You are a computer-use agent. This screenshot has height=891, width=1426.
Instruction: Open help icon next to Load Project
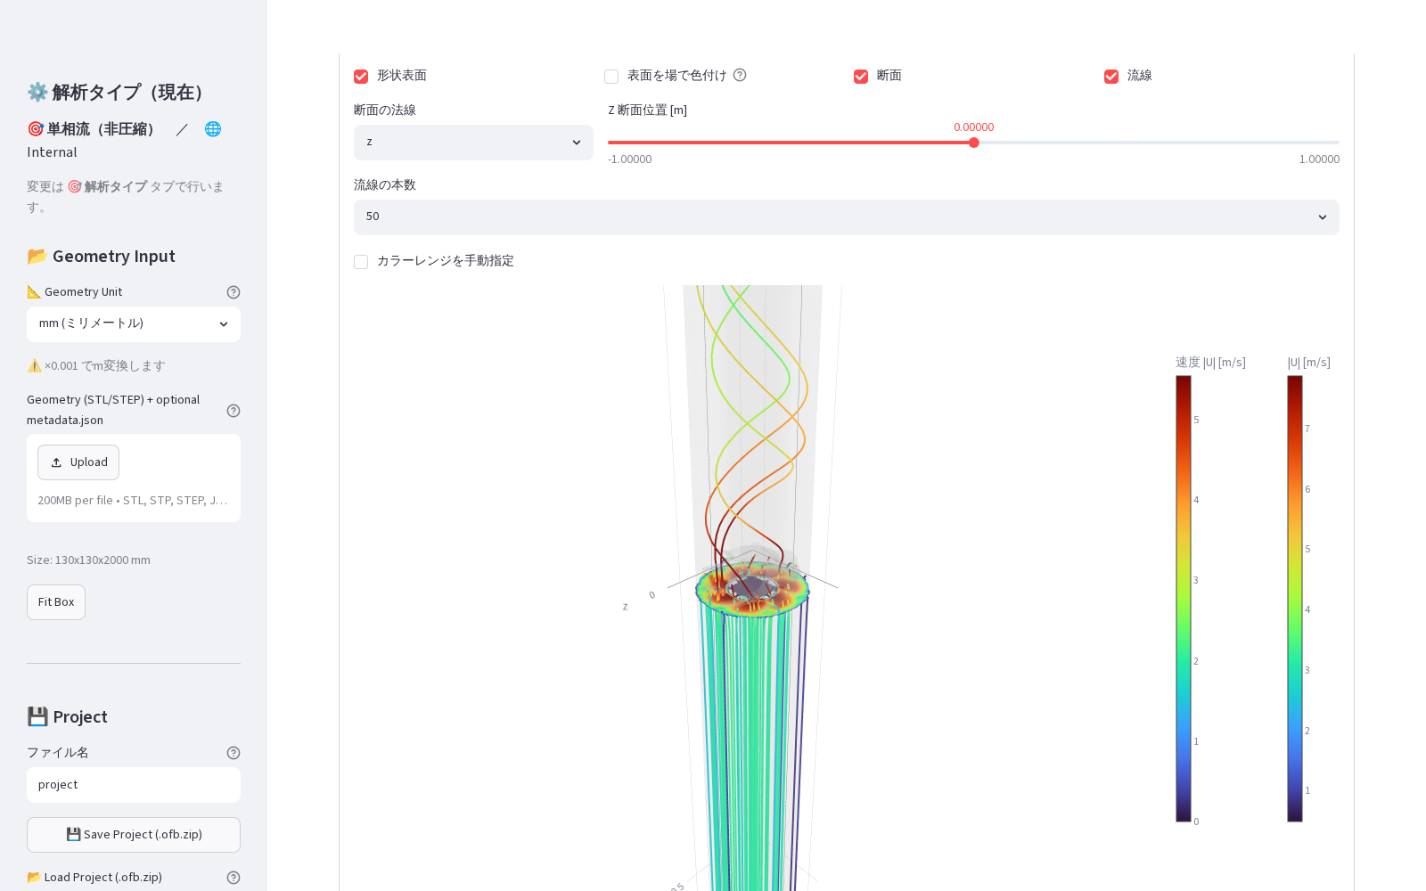234,878
